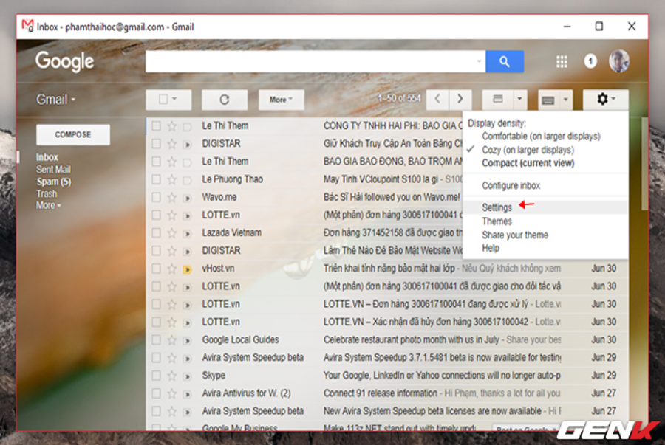Viewport: 665px width, 445px height.
Task: Open the Spam (5) folder
Action: (53, 182)
